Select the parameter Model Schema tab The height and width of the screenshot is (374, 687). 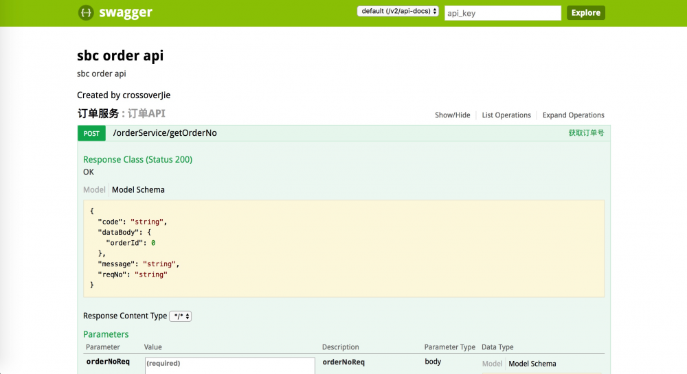click(x=532, y=364)
